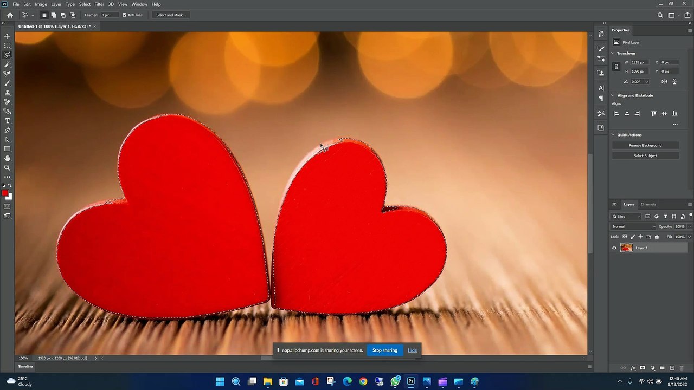Activate the Zoom tool

7,168
